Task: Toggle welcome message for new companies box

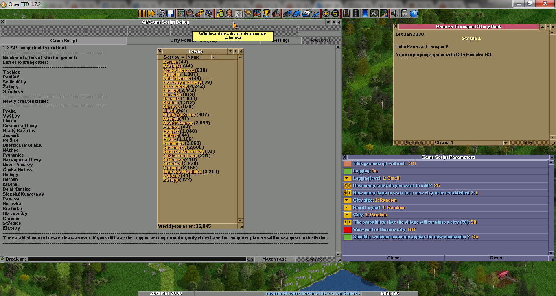Action: (347, 237)
